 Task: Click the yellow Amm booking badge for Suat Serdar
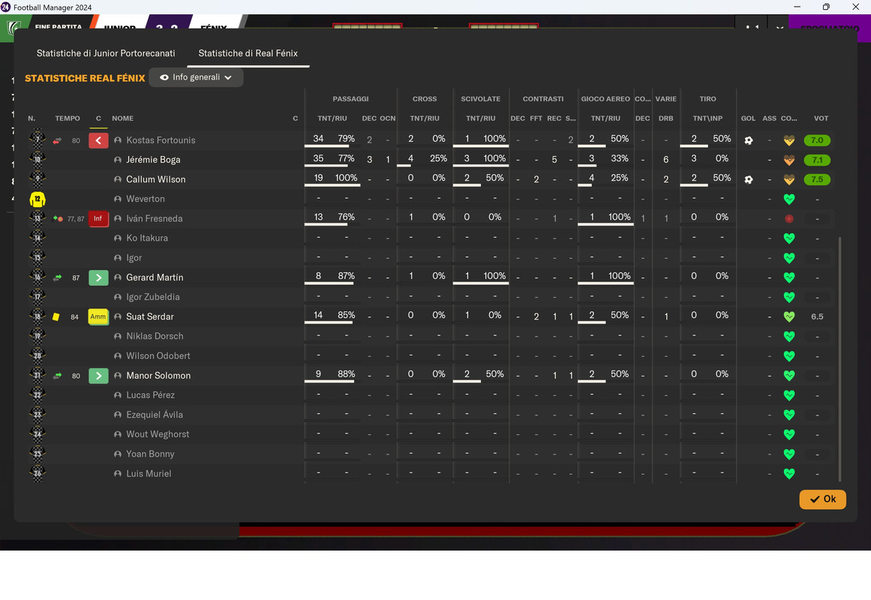[x=98, y=316]
